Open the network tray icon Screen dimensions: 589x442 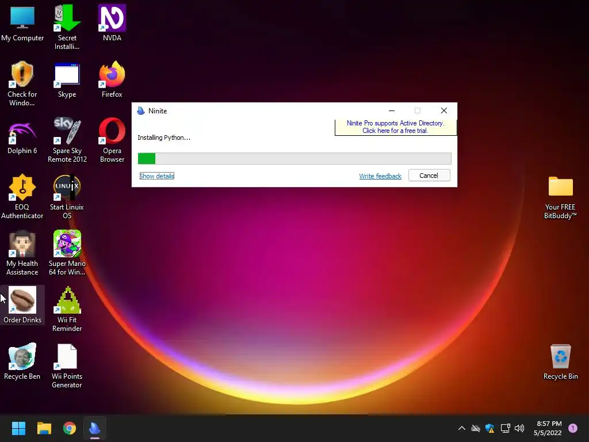click(x=505, y=428)
